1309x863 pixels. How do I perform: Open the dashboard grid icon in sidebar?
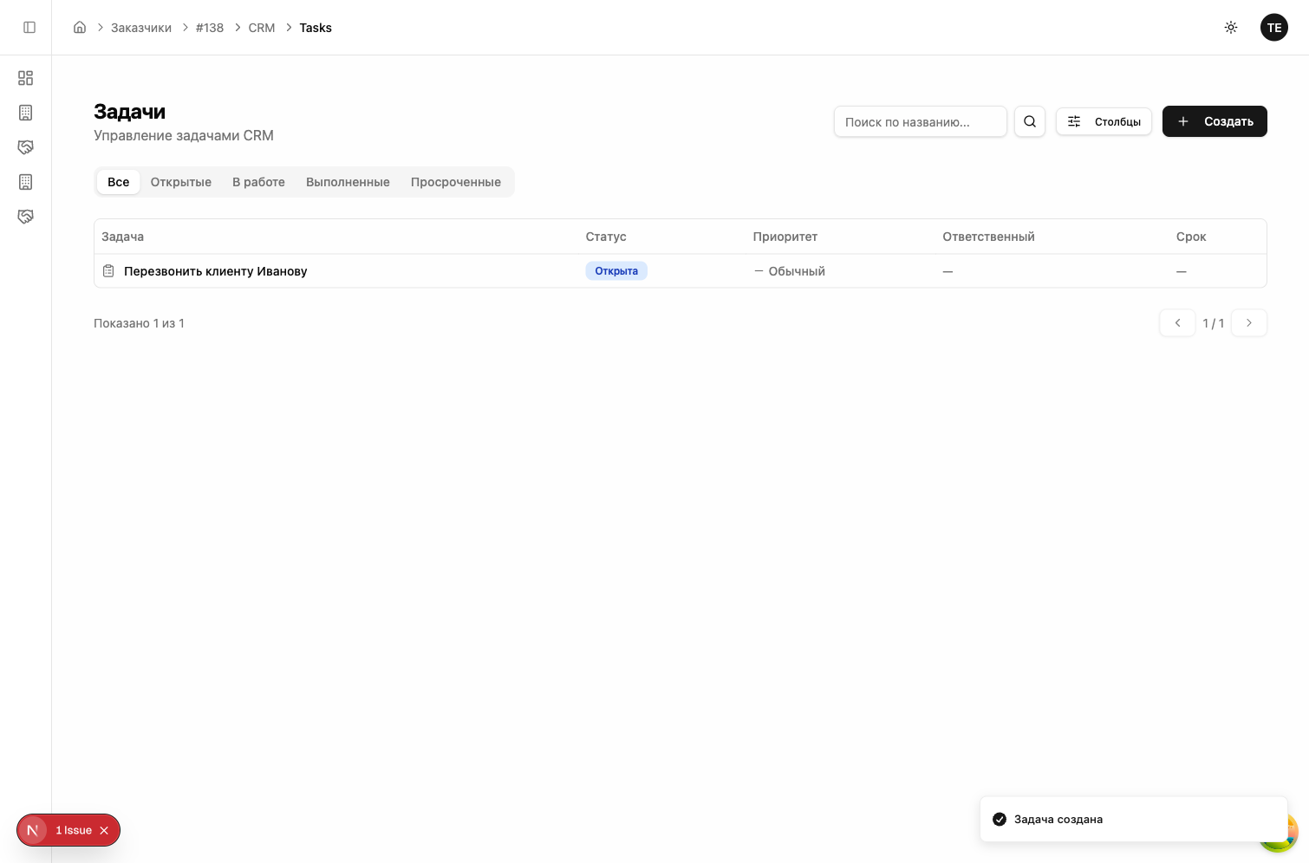pos(26,78)
